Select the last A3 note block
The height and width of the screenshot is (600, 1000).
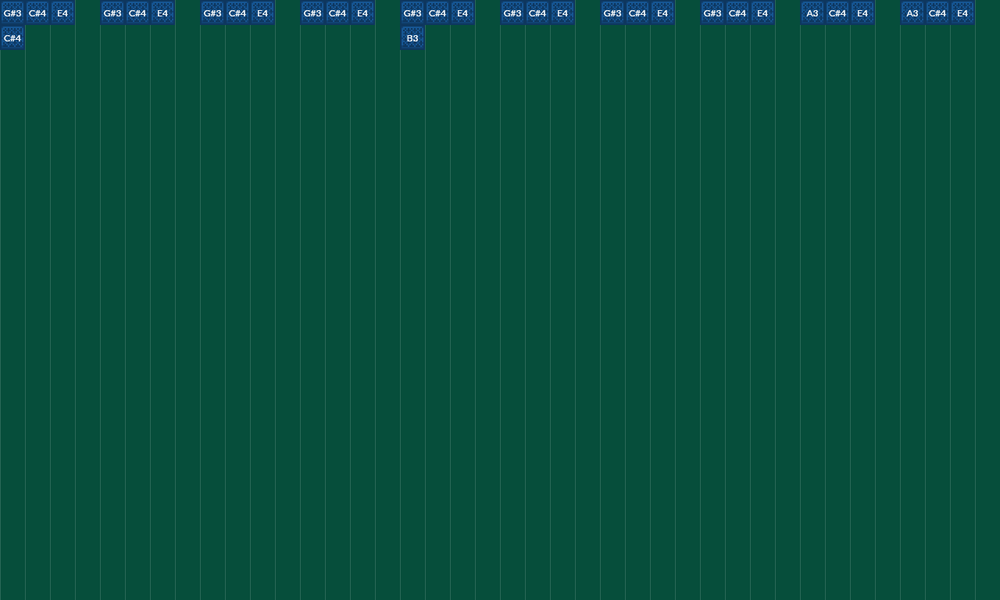[912, 12]
